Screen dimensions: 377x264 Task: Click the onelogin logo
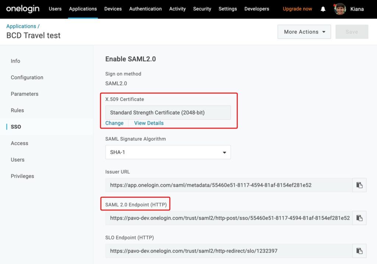22,9
